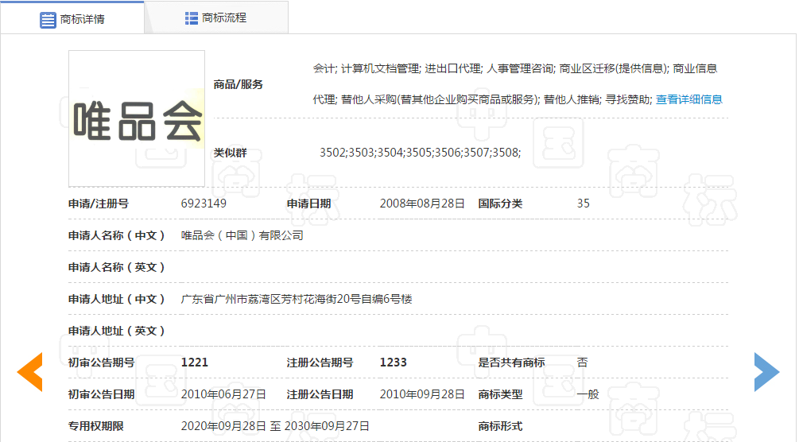Image resolution: width=799 pixels, height=442 pixels.
Task: Click the 国际分类 label
Action: pyautogui.click(x=500, y=204)
